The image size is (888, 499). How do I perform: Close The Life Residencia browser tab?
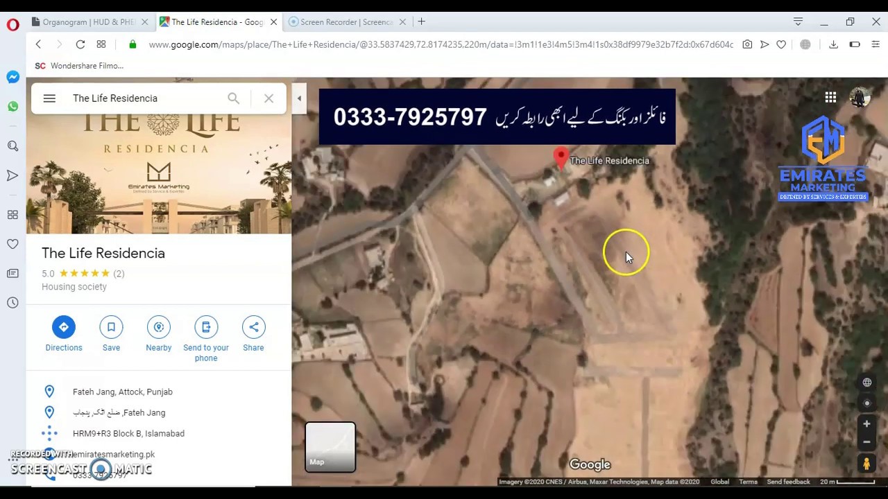273,22
